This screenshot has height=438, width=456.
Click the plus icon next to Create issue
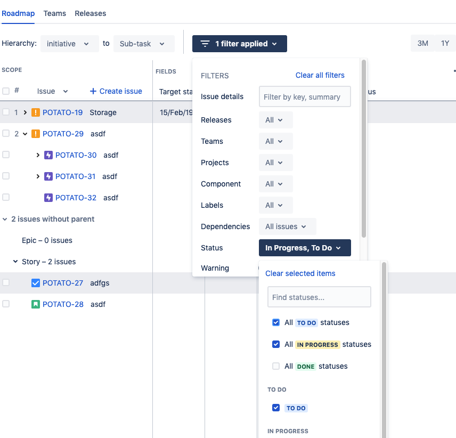tap(93, 91)
